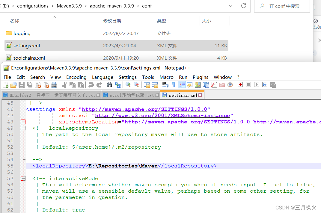Click Save recorded macro icon
The width and height of the screenshot is (321, 213).
273,85
